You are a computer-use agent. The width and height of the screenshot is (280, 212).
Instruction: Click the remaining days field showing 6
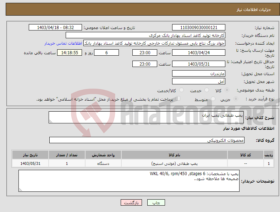pos(106,52)
